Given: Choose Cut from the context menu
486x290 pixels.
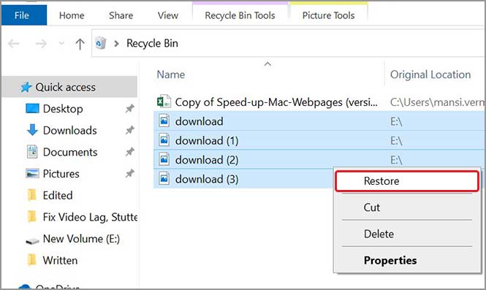Looking at the screenshot, I should click(407, 207).
